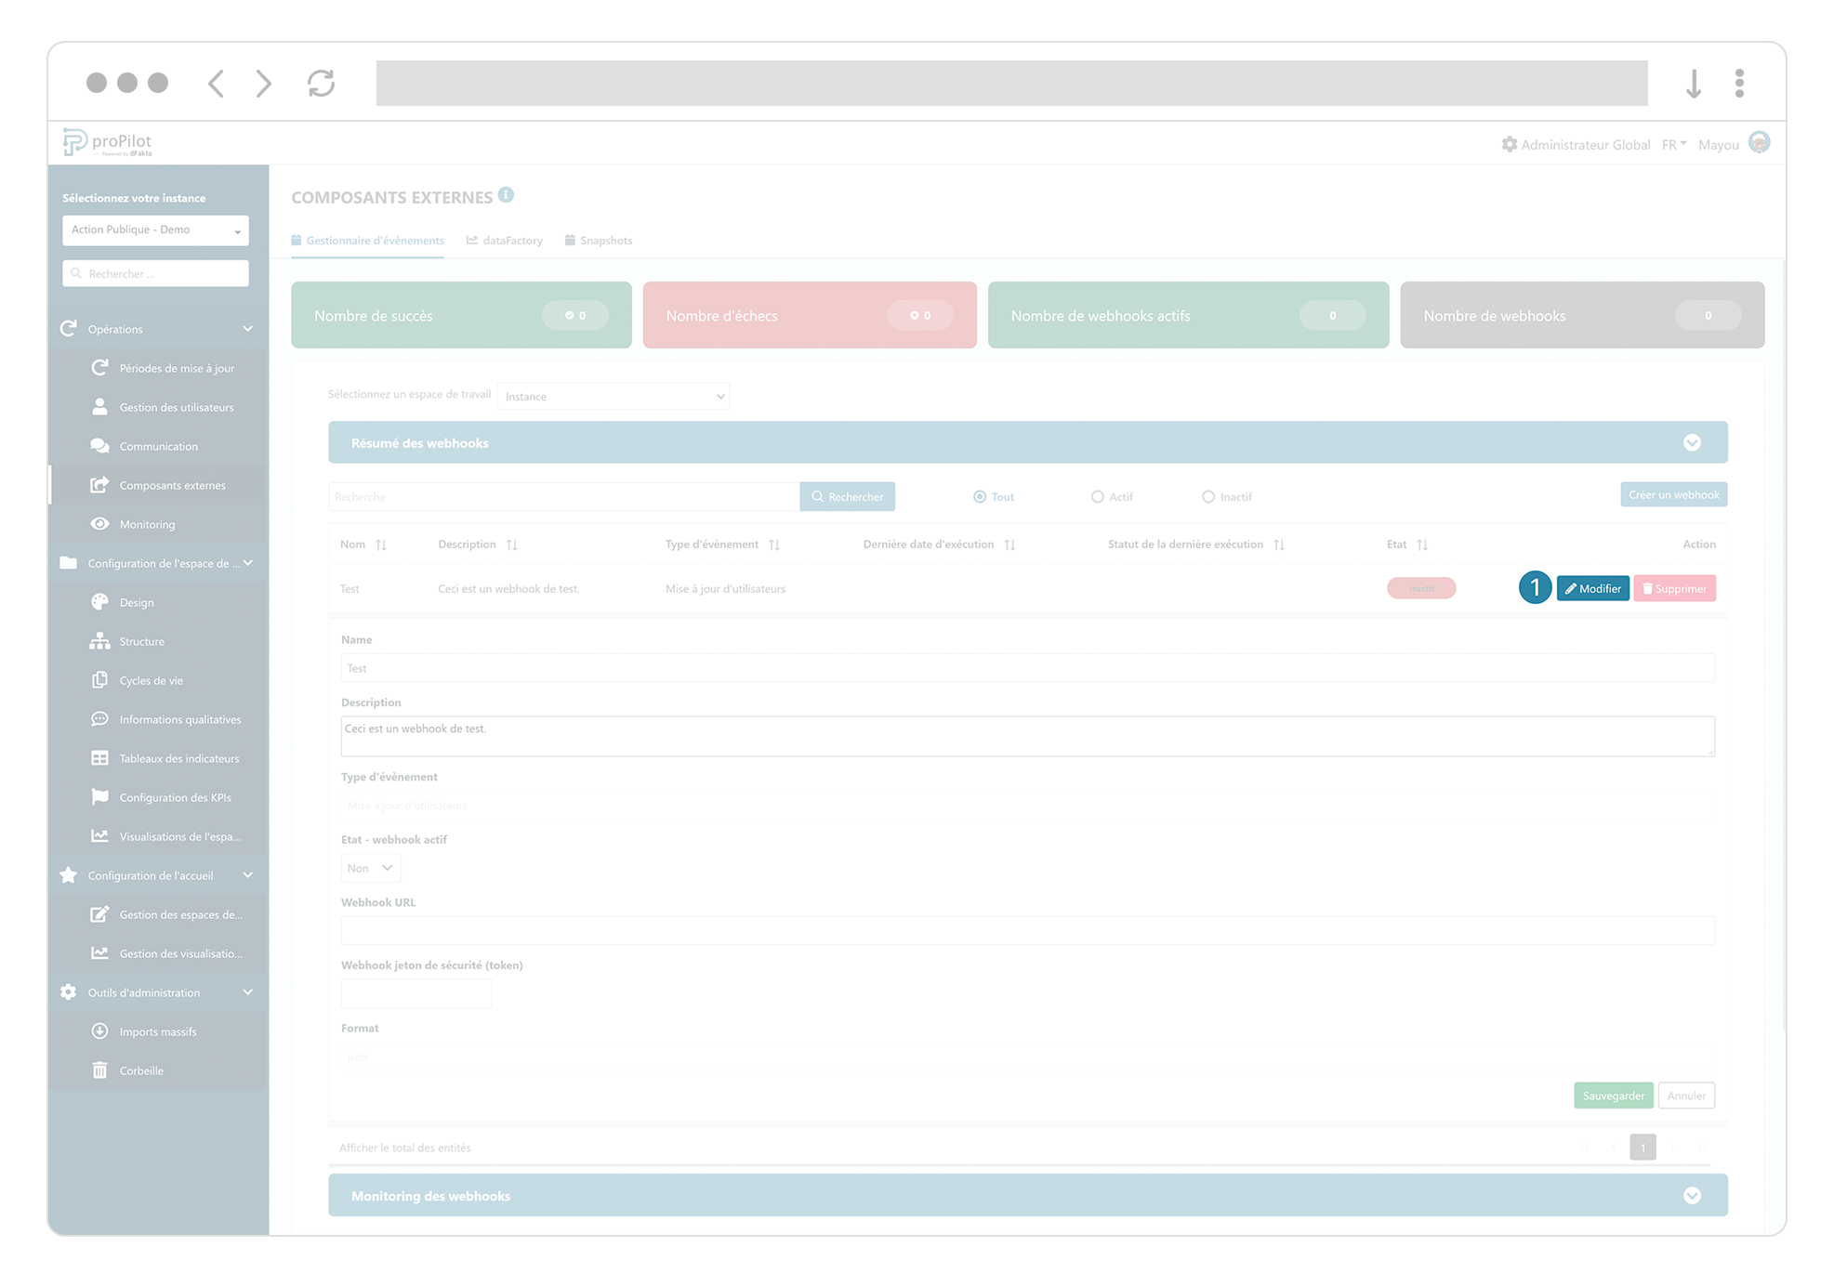Image resolution: width=1834 pixels, height=1286 pixels.
Task: Select the Actif radio filter
Action: tap(1097, 496)
